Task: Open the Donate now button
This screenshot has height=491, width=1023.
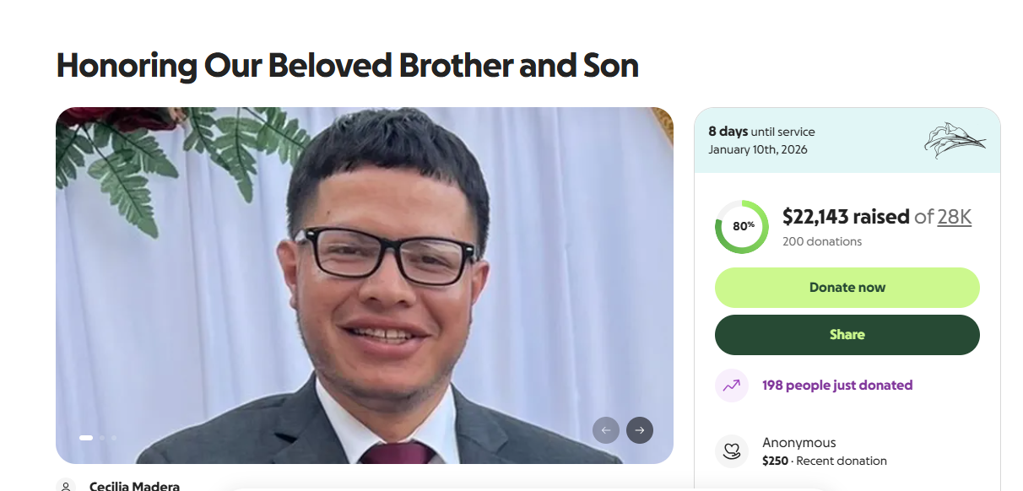Action: click(x=847, y=287)
